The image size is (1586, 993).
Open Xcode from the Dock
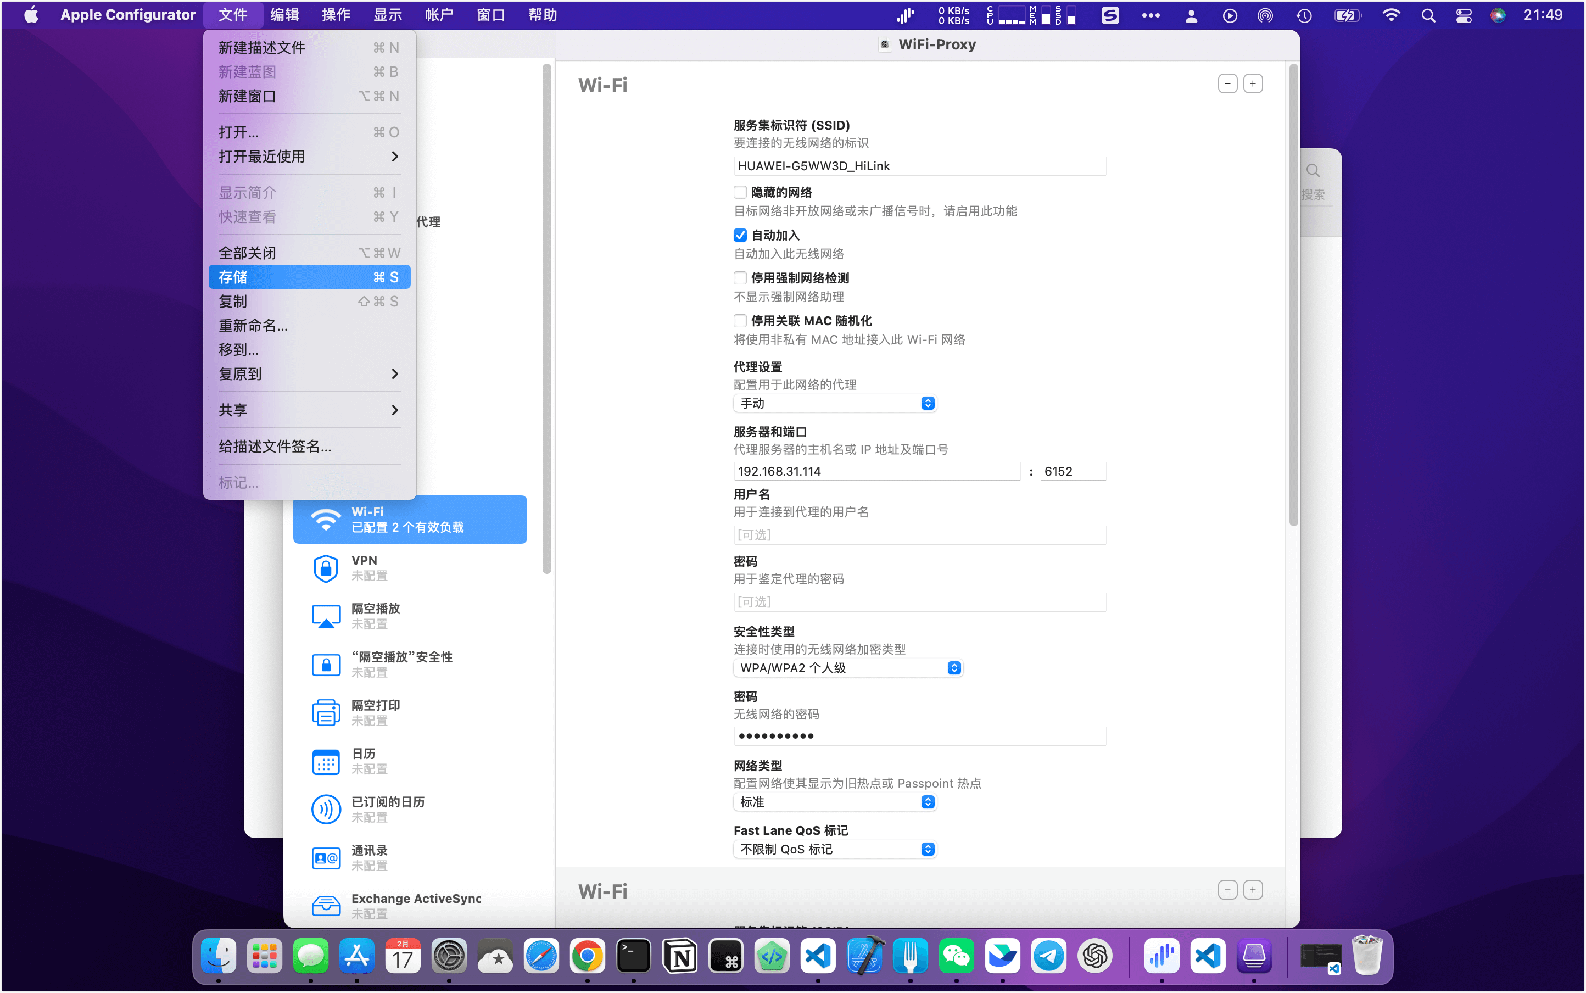[864, 956]
